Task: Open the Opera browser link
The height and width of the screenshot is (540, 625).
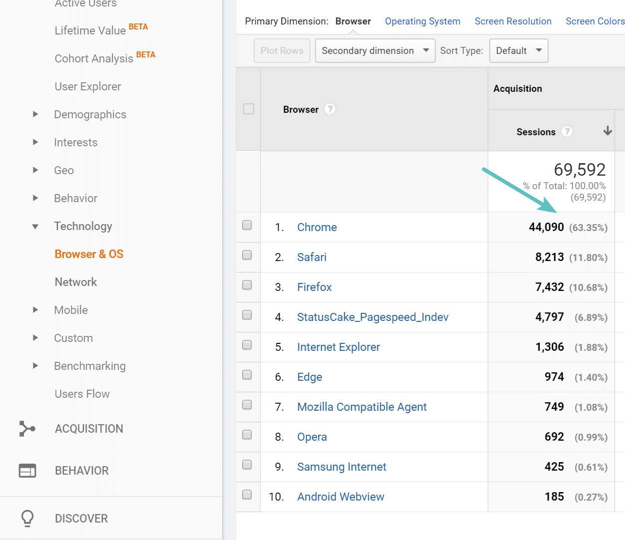Action: click(x=312, y=437)
